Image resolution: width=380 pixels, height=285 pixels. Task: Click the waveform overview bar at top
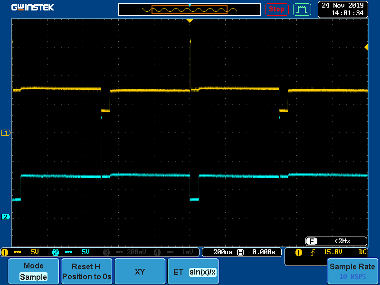190,9
